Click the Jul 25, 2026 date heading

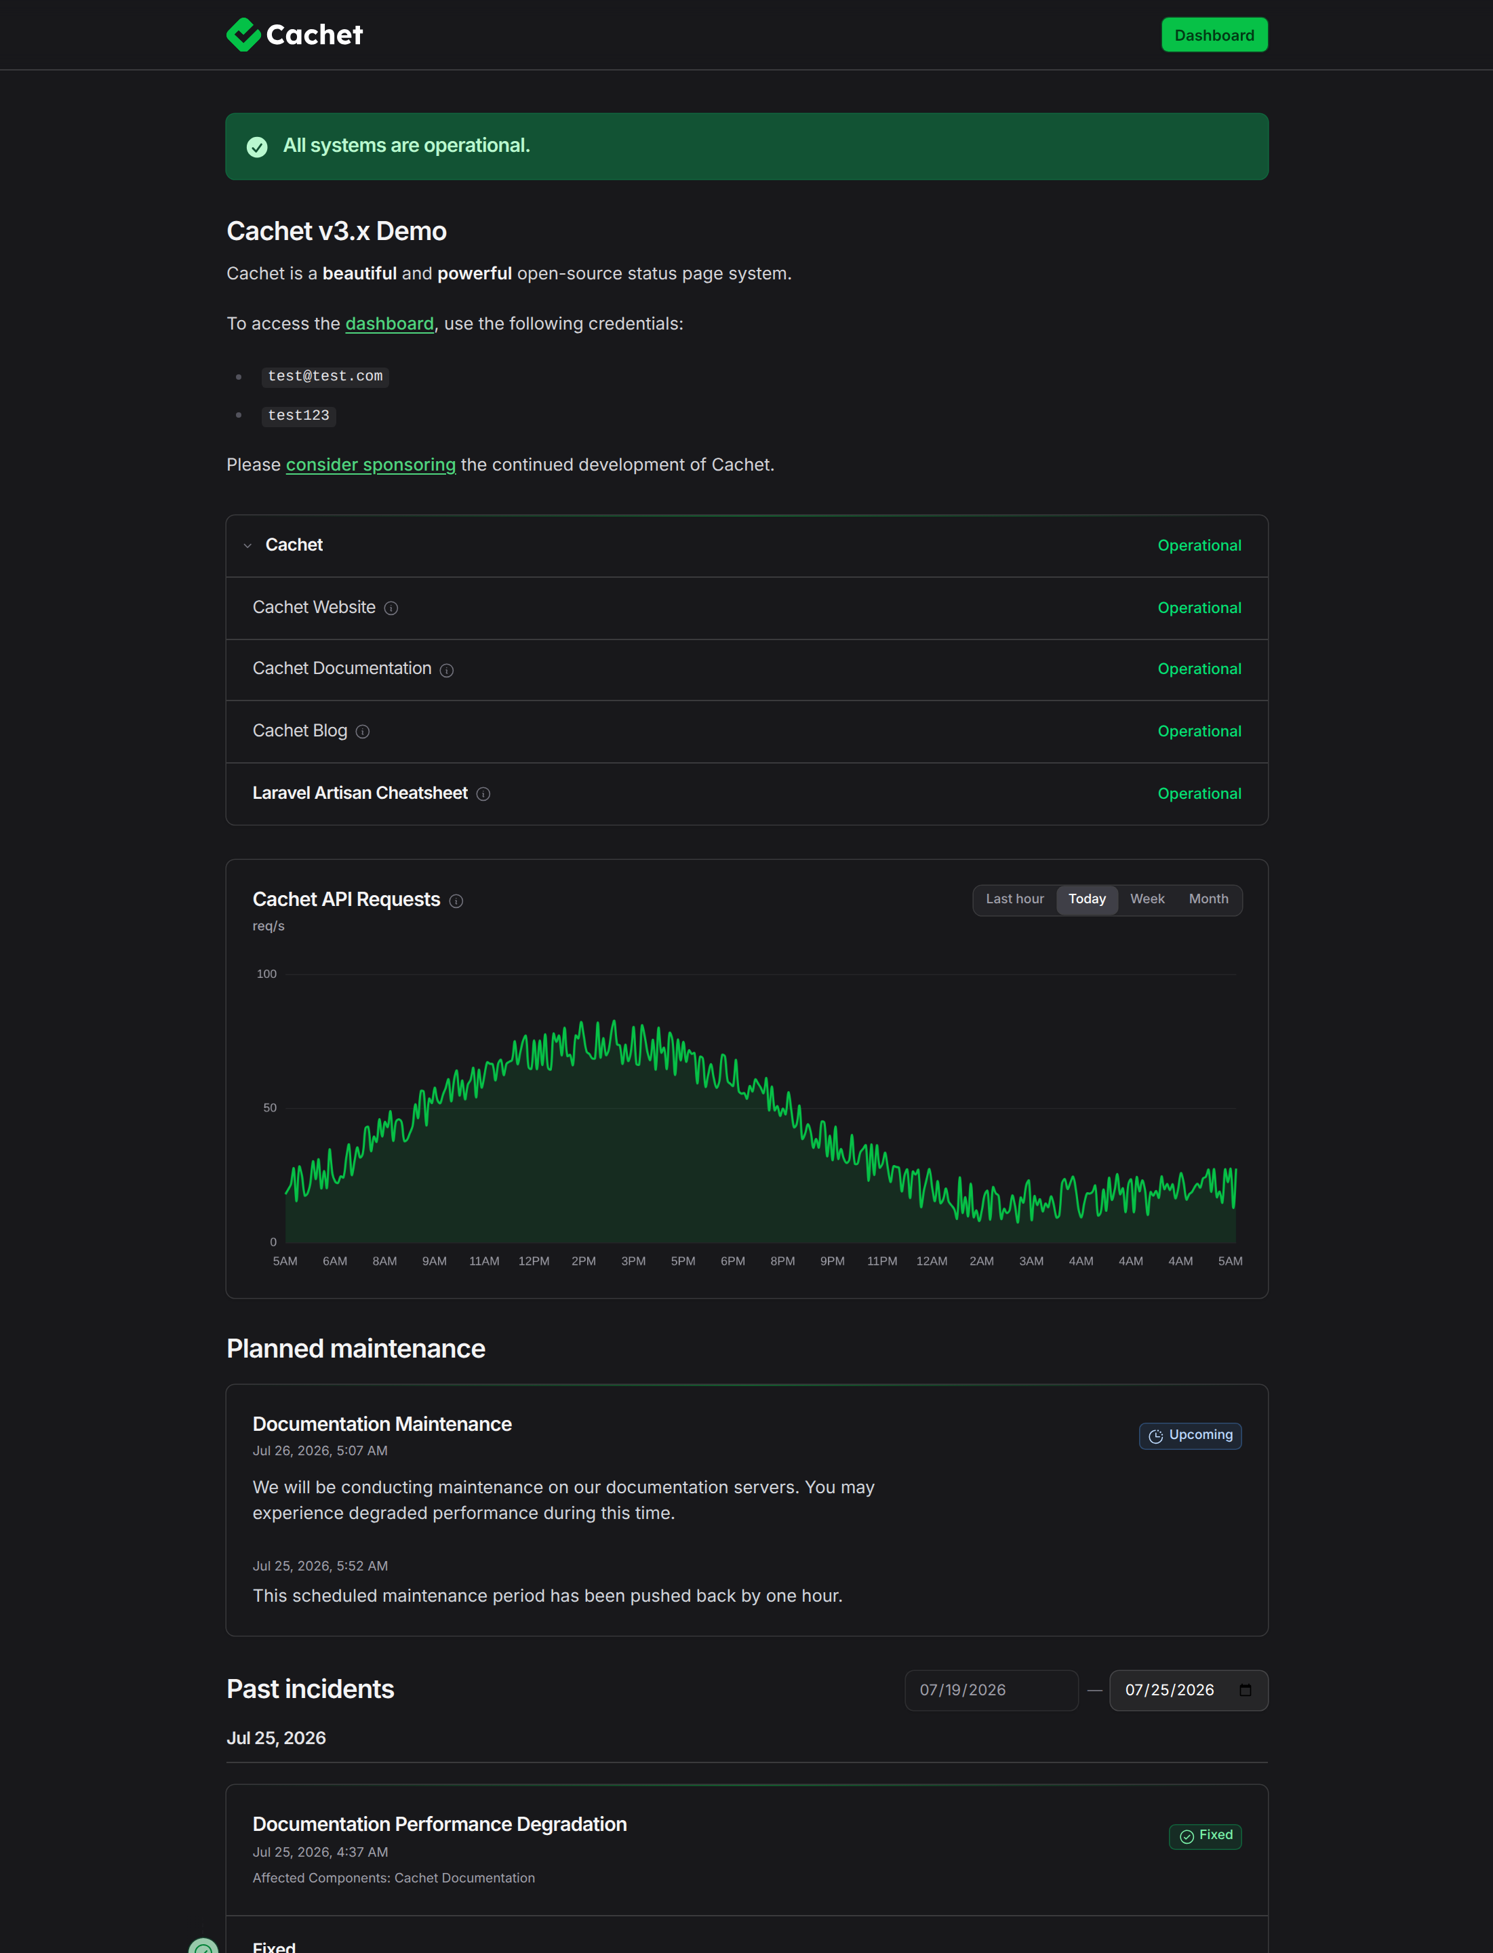tap(277, 1738)
